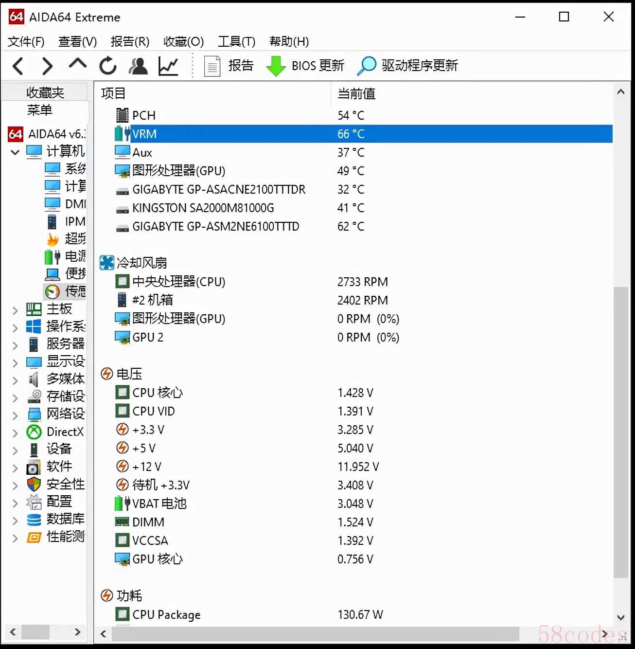
Task: Open BIOS 更新 from the toolbar
Action: (x=305, y=66)
